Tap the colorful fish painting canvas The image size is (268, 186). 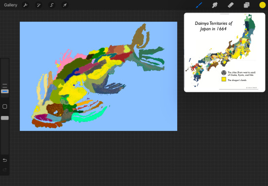click(x=98, y=76)
